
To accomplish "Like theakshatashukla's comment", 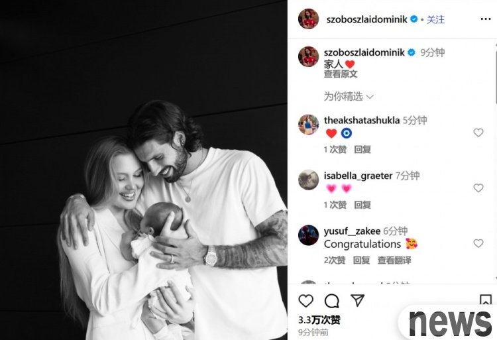I will [478, 133].
